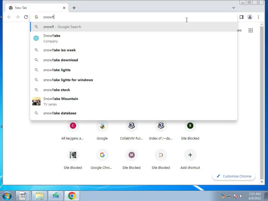Image resolution: width=268 pixels, height=201 pixels.
Task: Open Chrome's three-dot menu
Action: (x=258, y=17)
